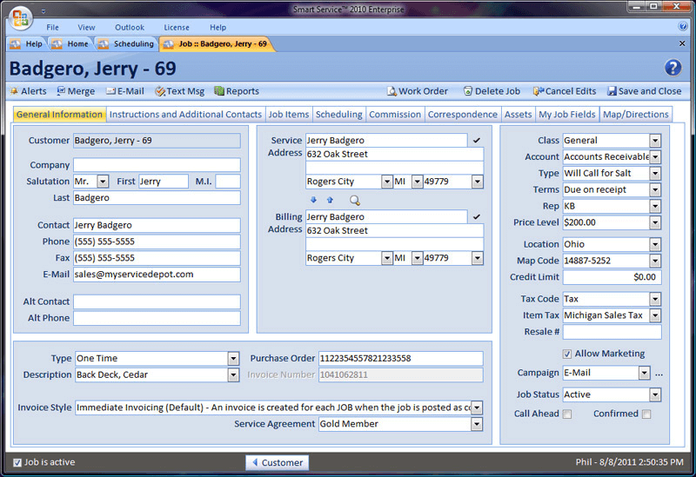Open the Price Level dropdown
The image size is (696, 477).
[655, 223]
